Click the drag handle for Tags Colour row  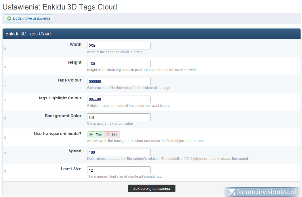[5, 84]
